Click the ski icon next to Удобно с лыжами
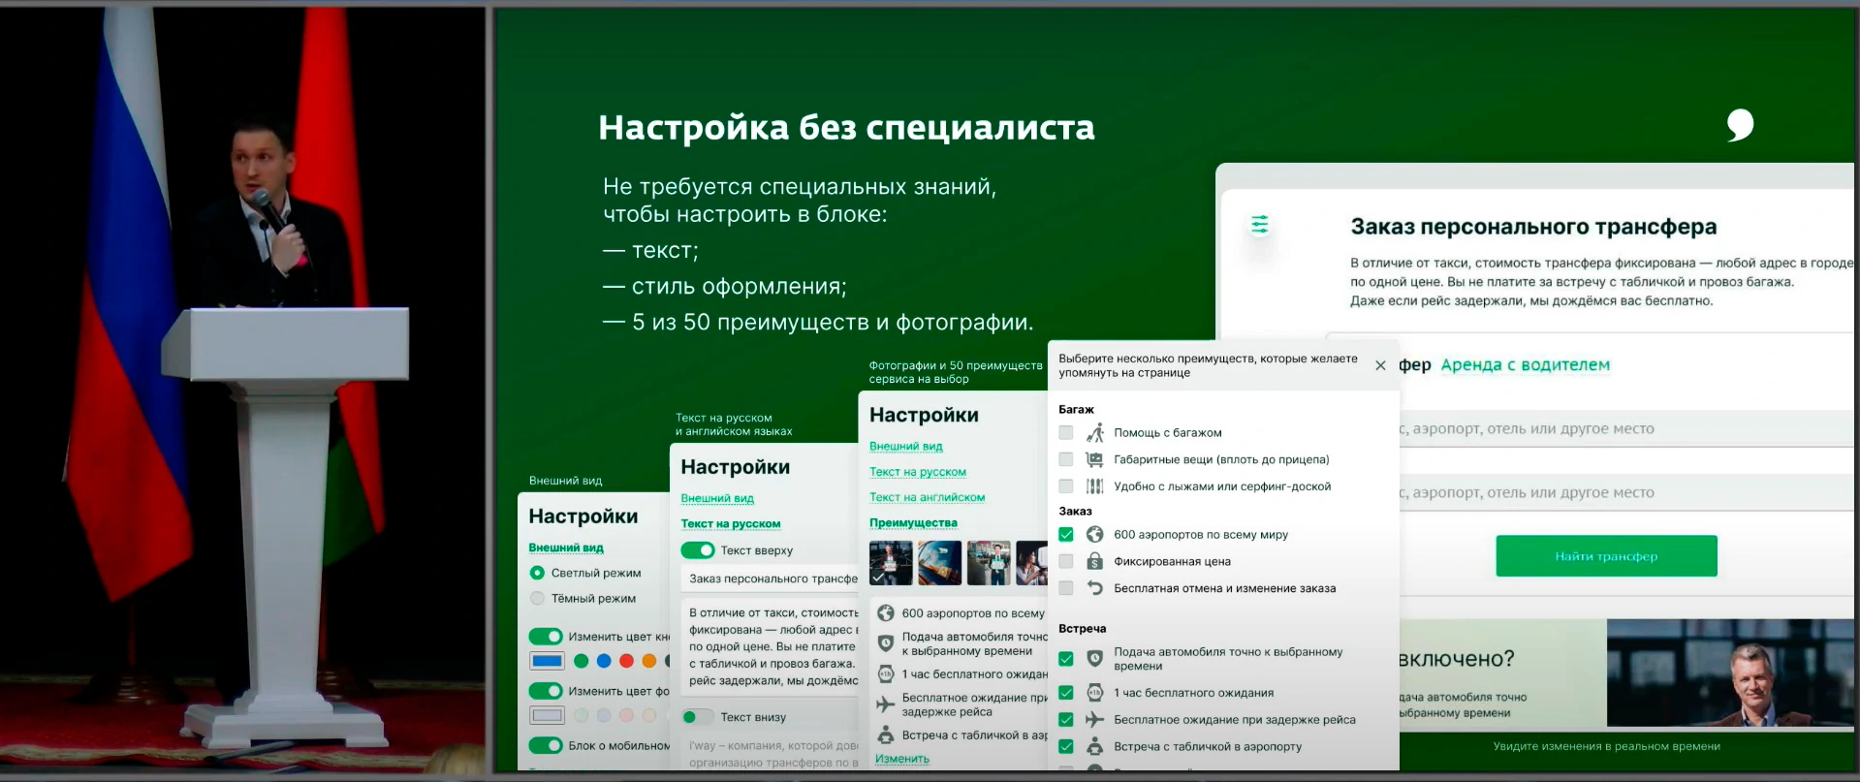Screen dimensions: 1860x782 (1094, 486)
